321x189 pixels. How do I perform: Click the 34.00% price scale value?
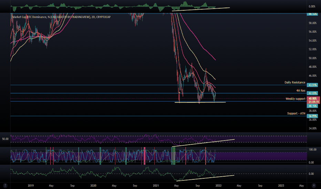point(313,128)
